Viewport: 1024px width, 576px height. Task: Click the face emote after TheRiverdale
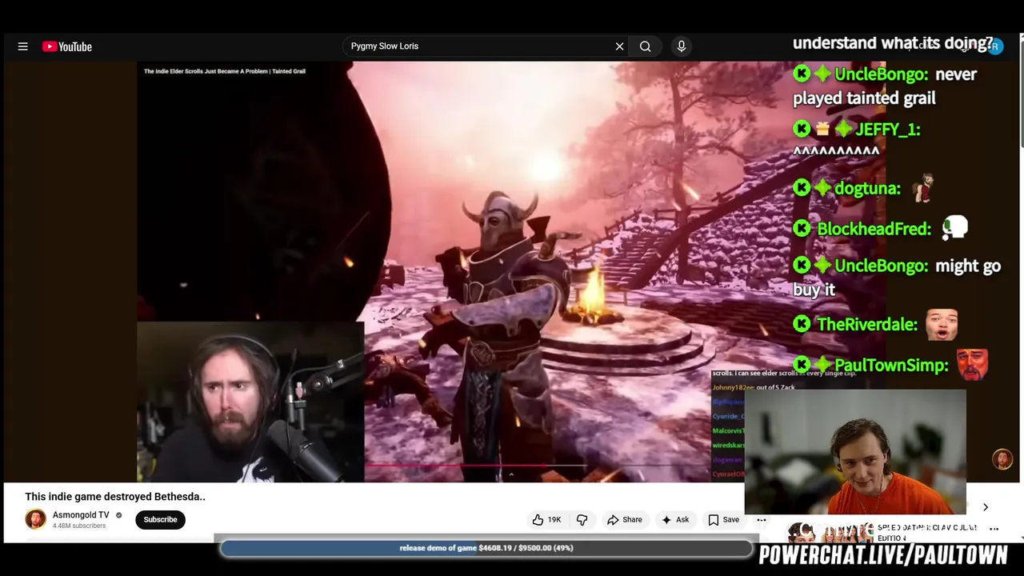click(x=941, y=324)
